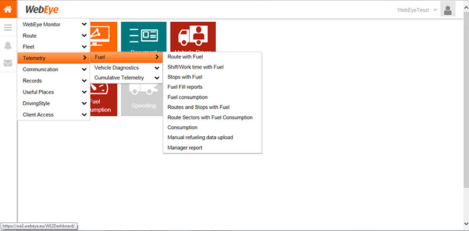Go to the orange Home icon
This screenshot has height=231, width=469.
click(8, 9)
